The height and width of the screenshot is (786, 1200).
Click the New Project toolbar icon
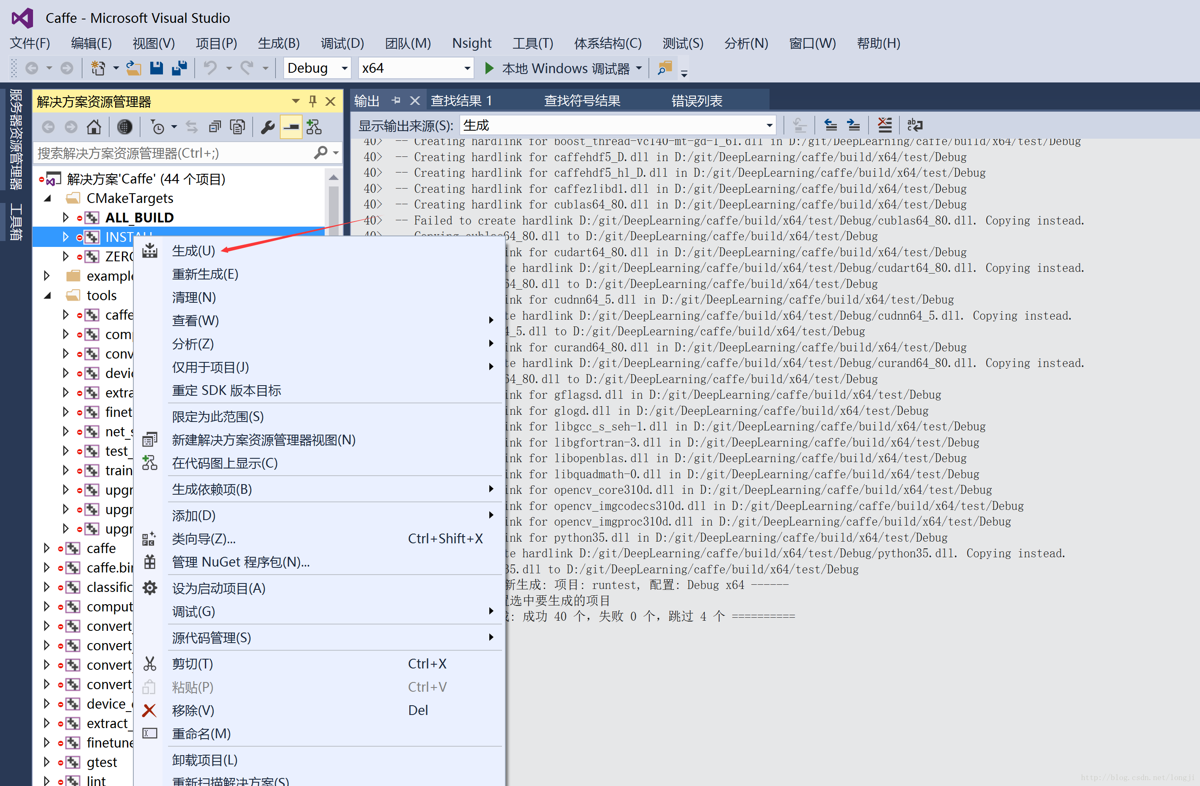98,68
